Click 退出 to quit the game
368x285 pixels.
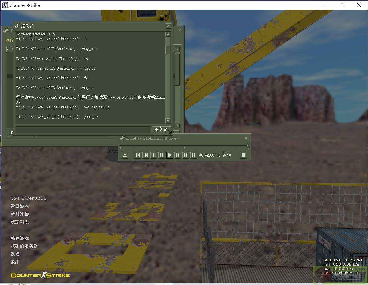tap(15, 262)
